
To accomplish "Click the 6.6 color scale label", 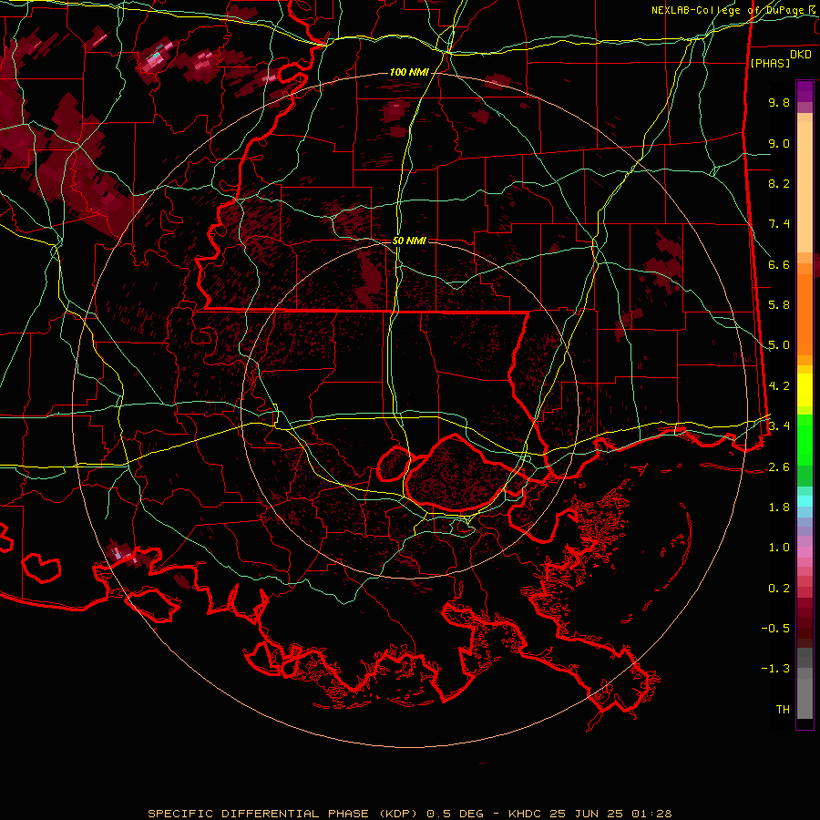I will 779,264.
